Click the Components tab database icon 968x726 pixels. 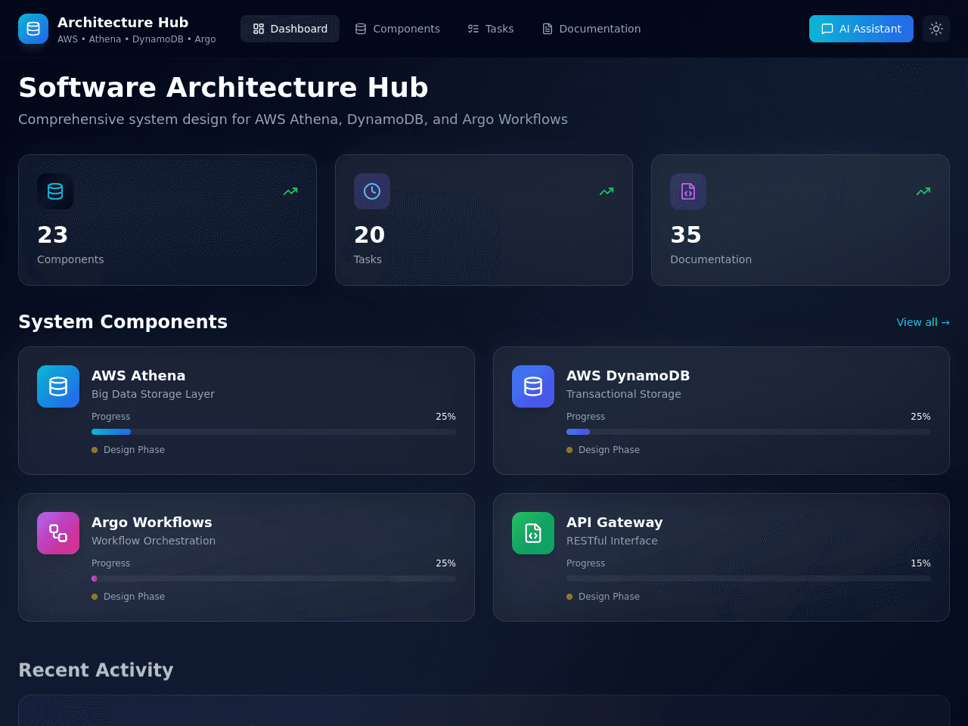click(x=361, y=29)
